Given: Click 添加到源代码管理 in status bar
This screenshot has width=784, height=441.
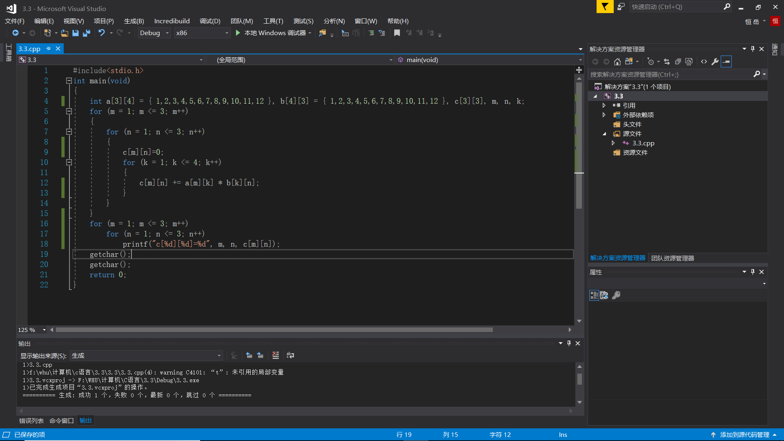Looking at the screenshot, I should (x=744, y=435).
